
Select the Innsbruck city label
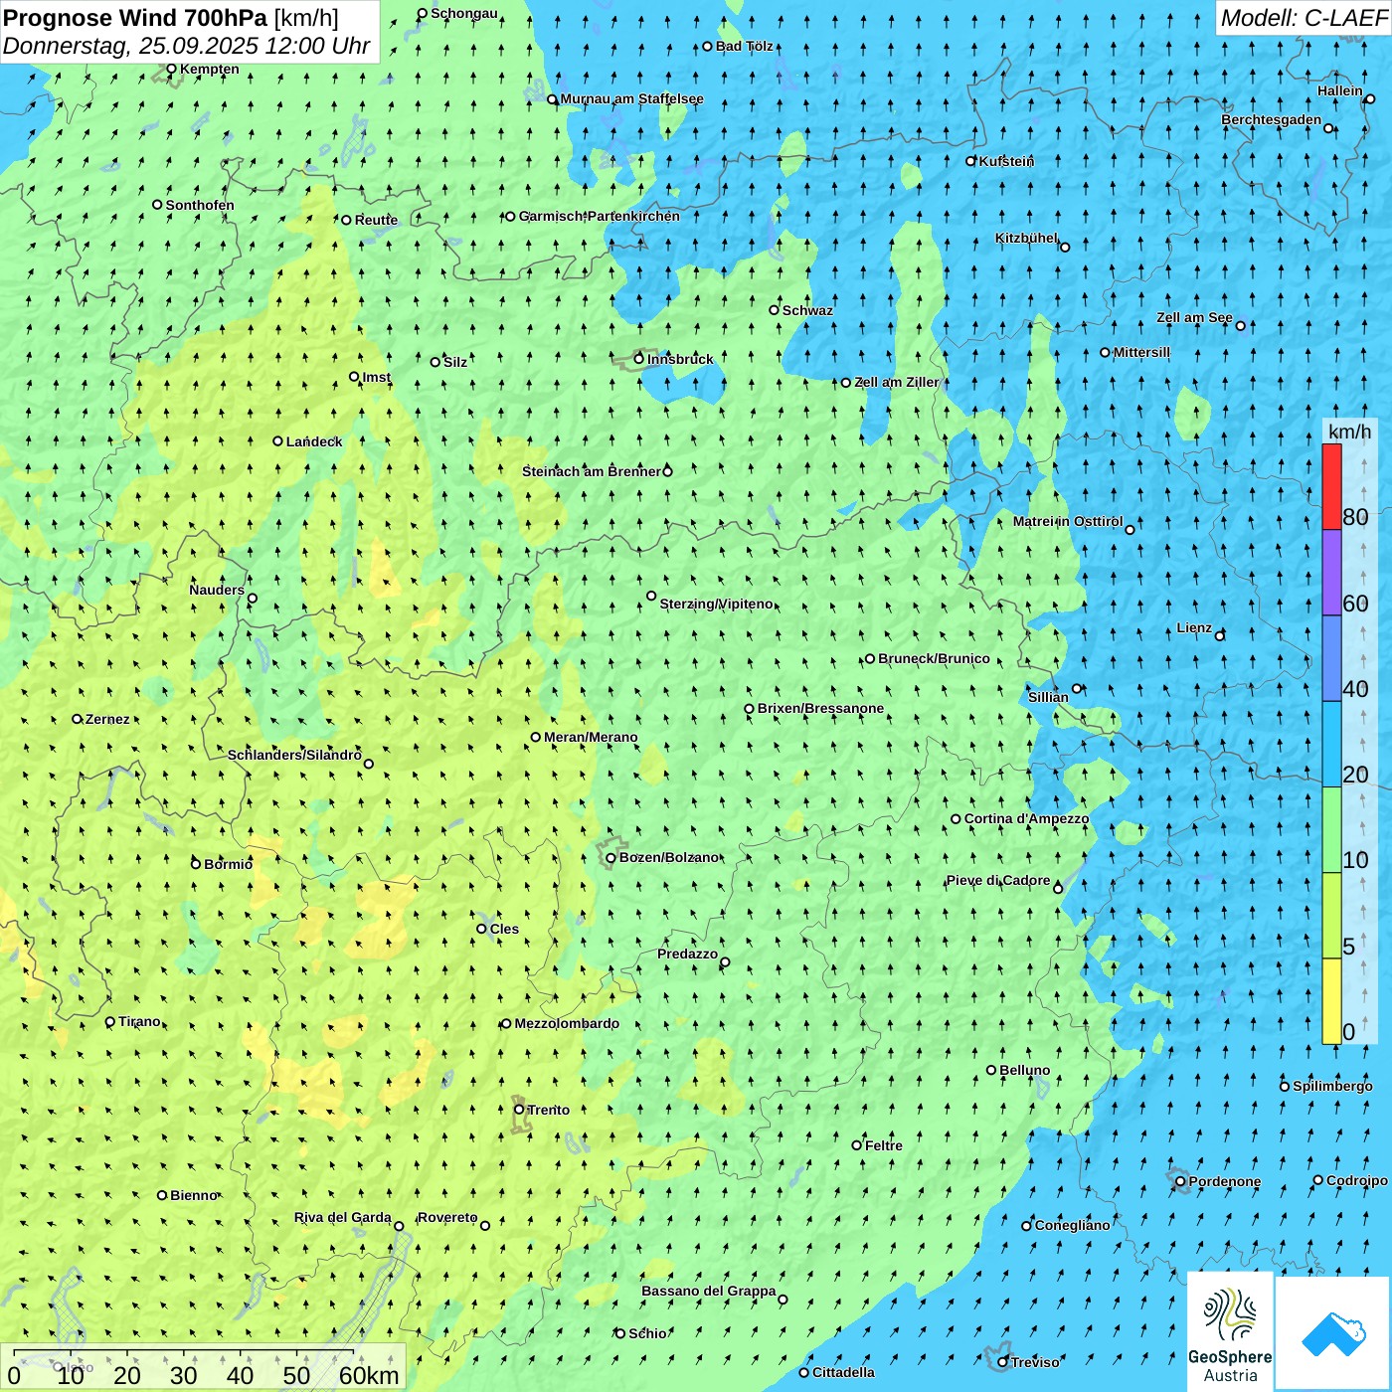click(680, 359)
